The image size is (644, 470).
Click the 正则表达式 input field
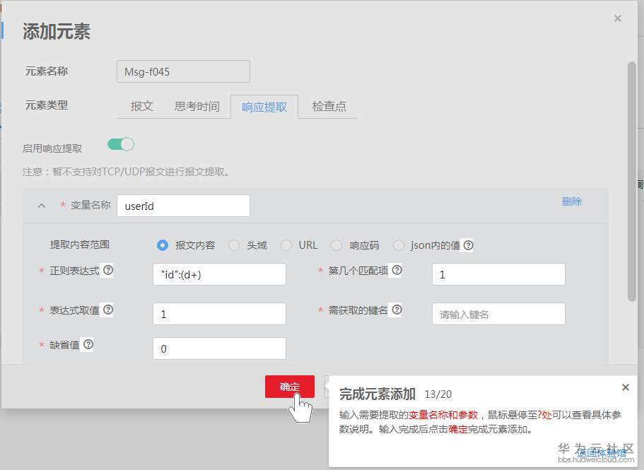(219, 274)
